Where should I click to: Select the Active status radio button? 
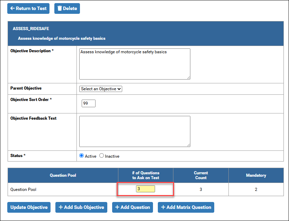coord(82,156)
